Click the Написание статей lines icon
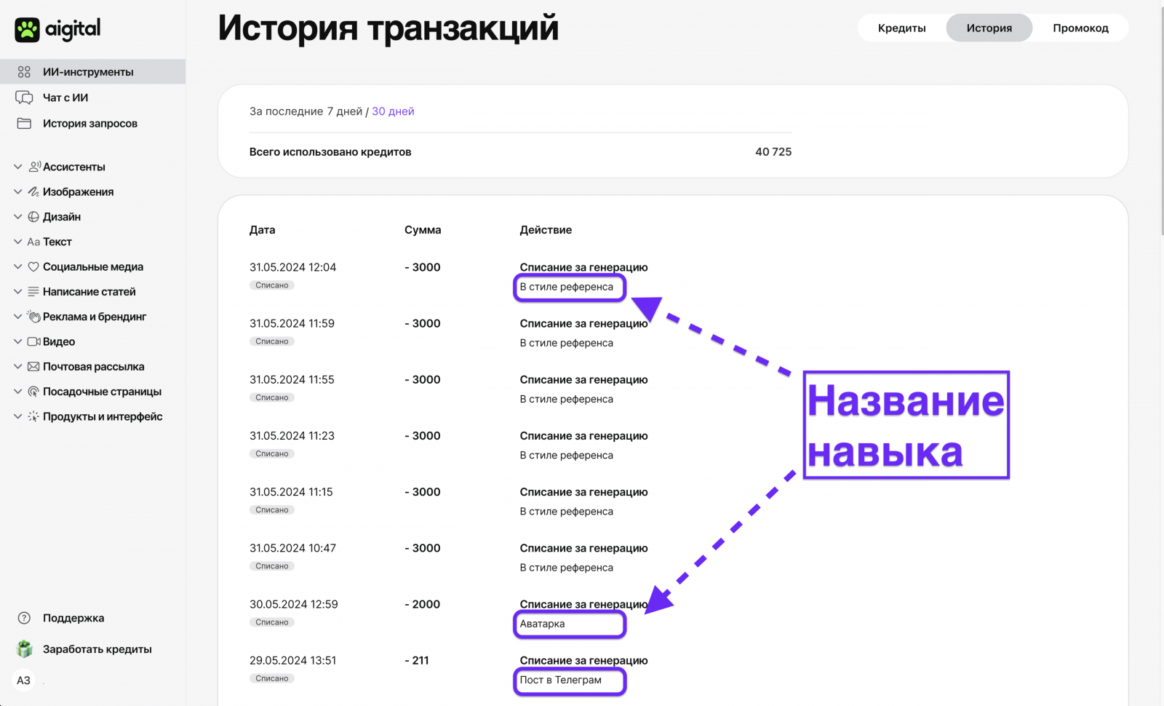Viewport: 1164px width, 706px height. coord(33,292)
